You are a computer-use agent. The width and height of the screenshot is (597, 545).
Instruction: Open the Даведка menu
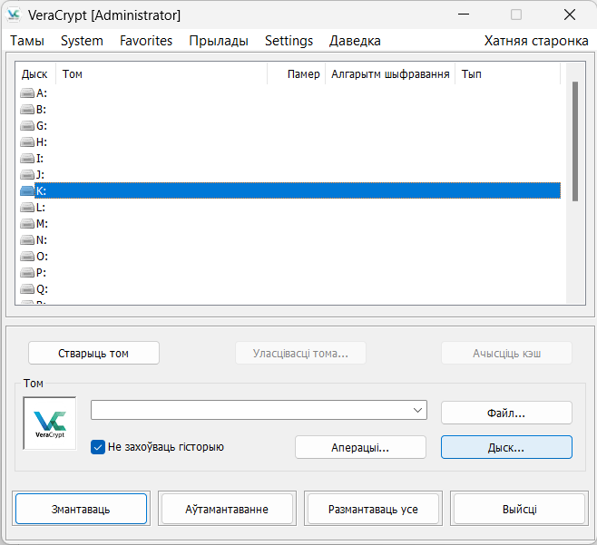tap(355, 41)
